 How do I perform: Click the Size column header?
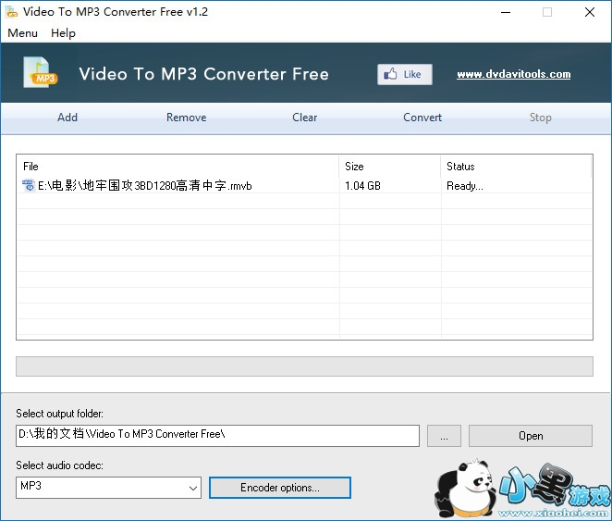390,167
